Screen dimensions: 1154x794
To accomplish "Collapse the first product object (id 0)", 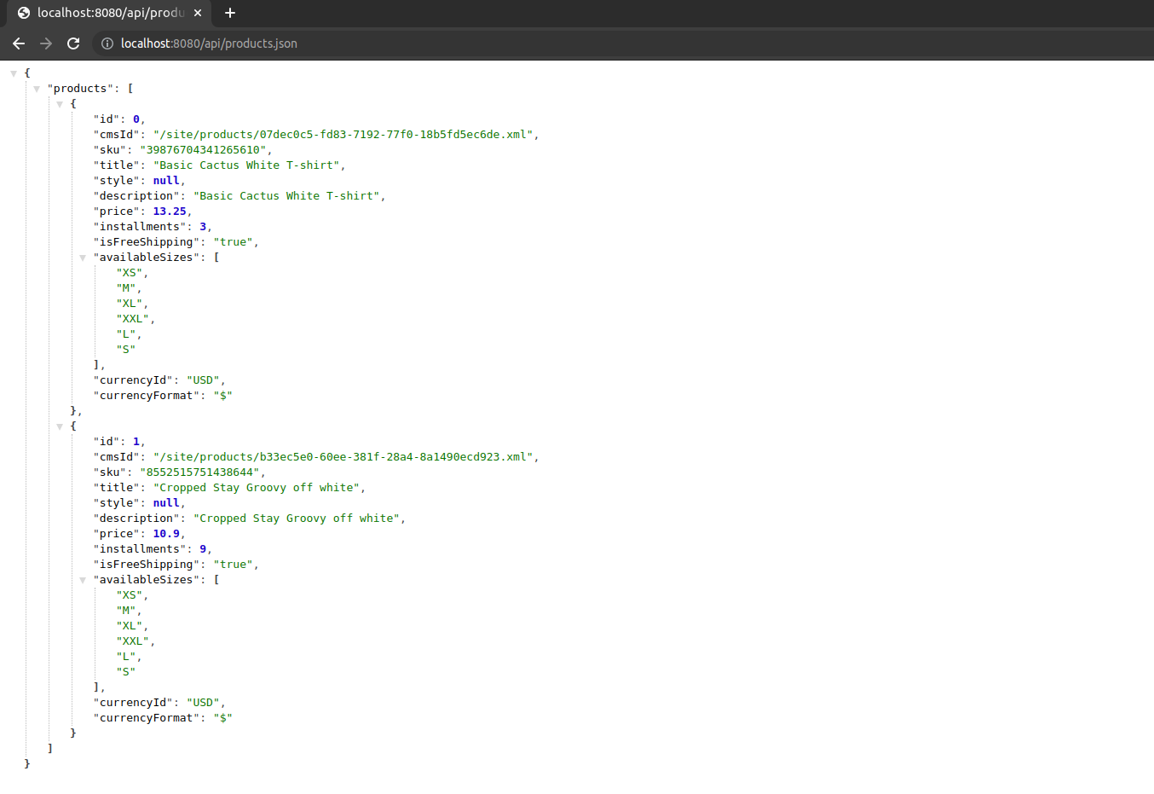I will (x=60, y=104).
